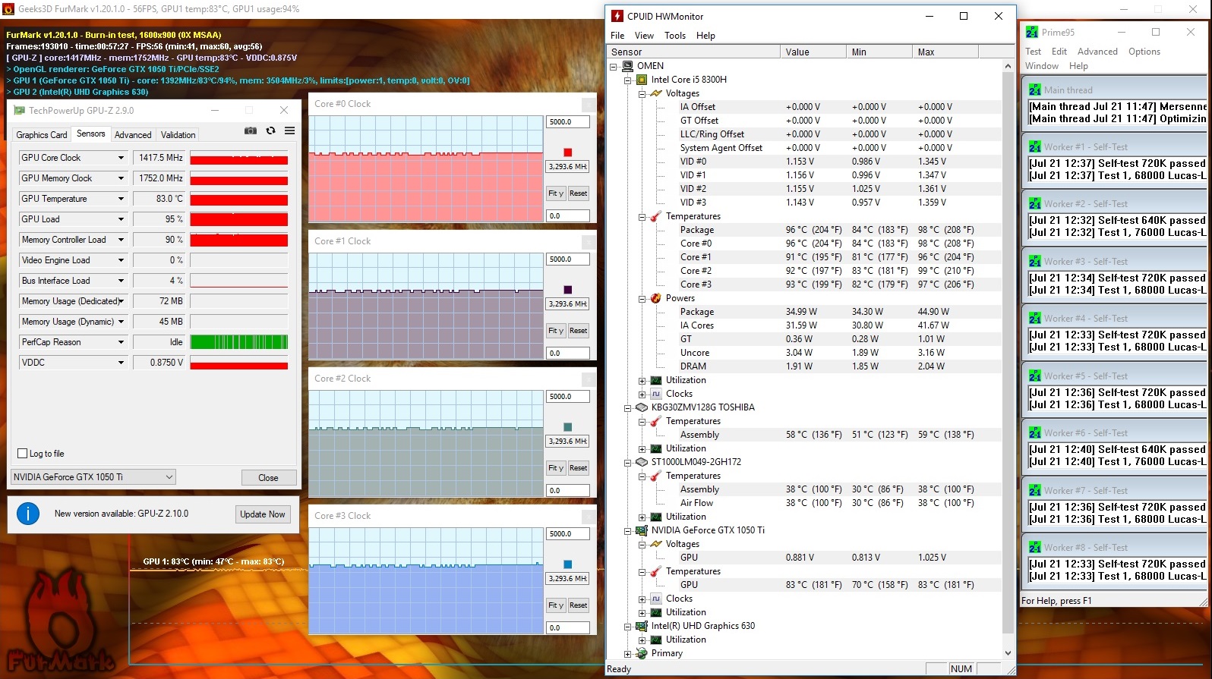
Task: Click the GPU-Z refresh icon
Action: [270, 130]
